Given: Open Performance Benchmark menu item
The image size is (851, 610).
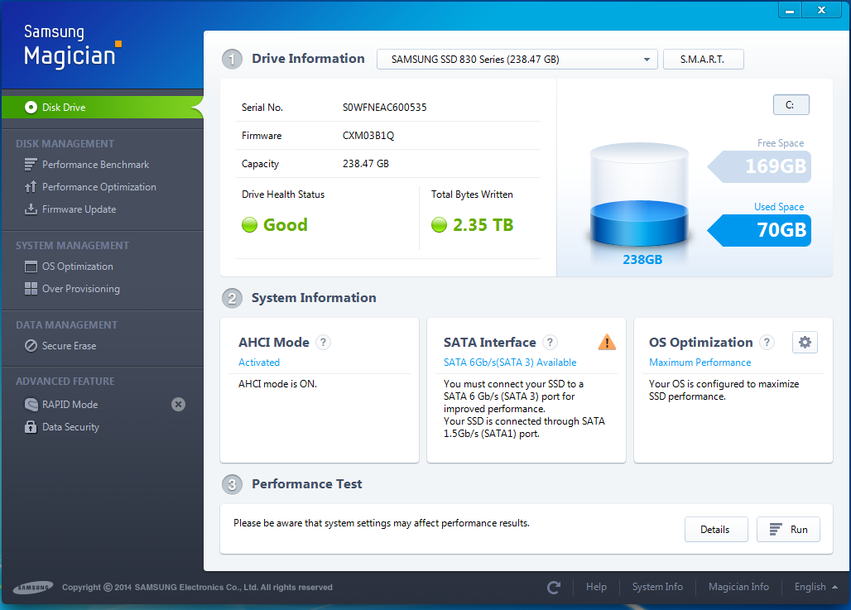Looking at the screenshot, I should (x=95, y=165).
